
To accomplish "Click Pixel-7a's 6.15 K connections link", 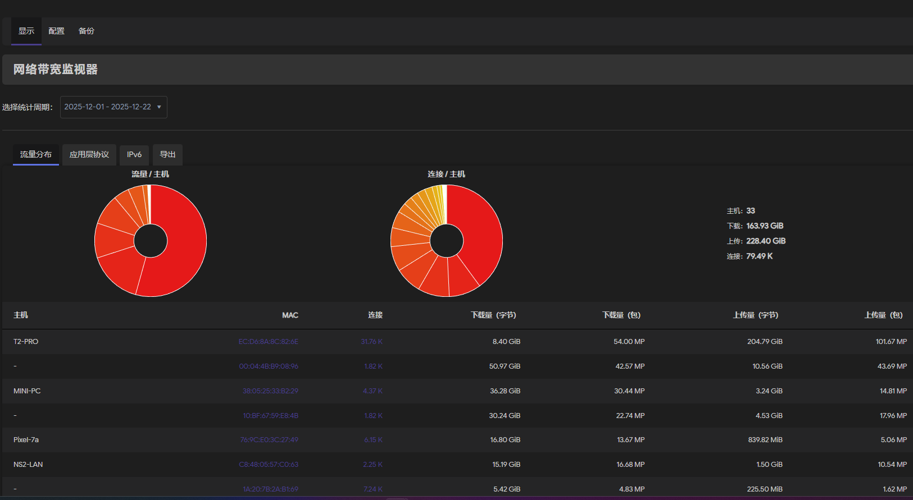I will [373, 440].
